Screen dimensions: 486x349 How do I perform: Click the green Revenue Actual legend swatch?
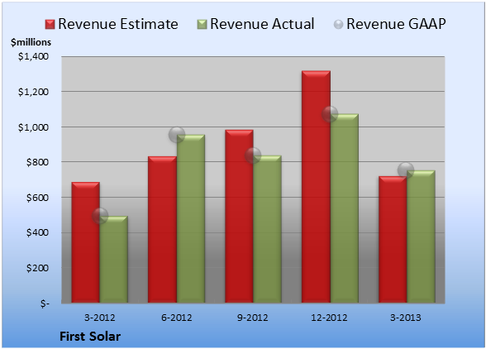[x=202, y=24]
